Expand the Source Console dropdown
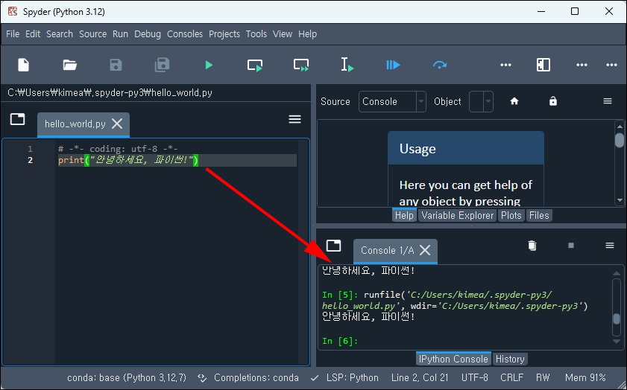Viewport: 627px width, 390px height. coord(420,102)
